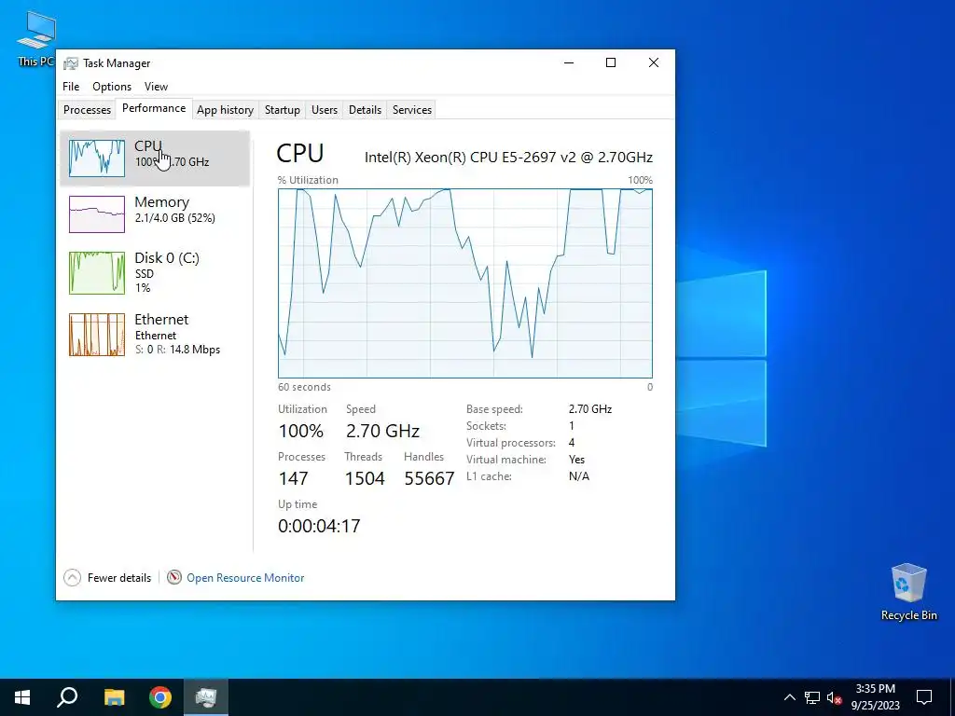Click the Task Manager title bar icon
The height and width of the screenshot is (716, 955).
(71, 62)
